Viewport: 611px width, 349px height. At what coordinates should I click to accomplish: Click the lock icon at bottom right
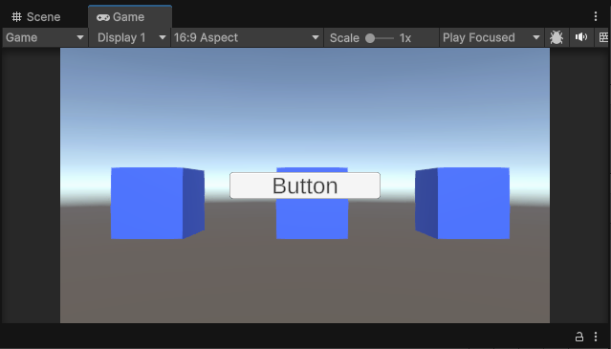coord(579,337)
